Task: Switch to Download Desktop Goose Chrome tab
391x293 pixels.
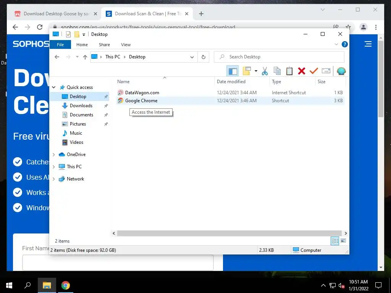Action: click(55, 14)
